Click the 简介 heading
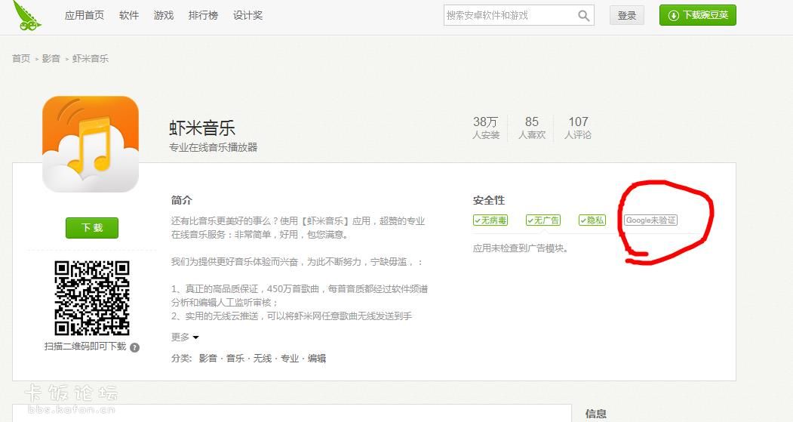 (x=182, y=200)
